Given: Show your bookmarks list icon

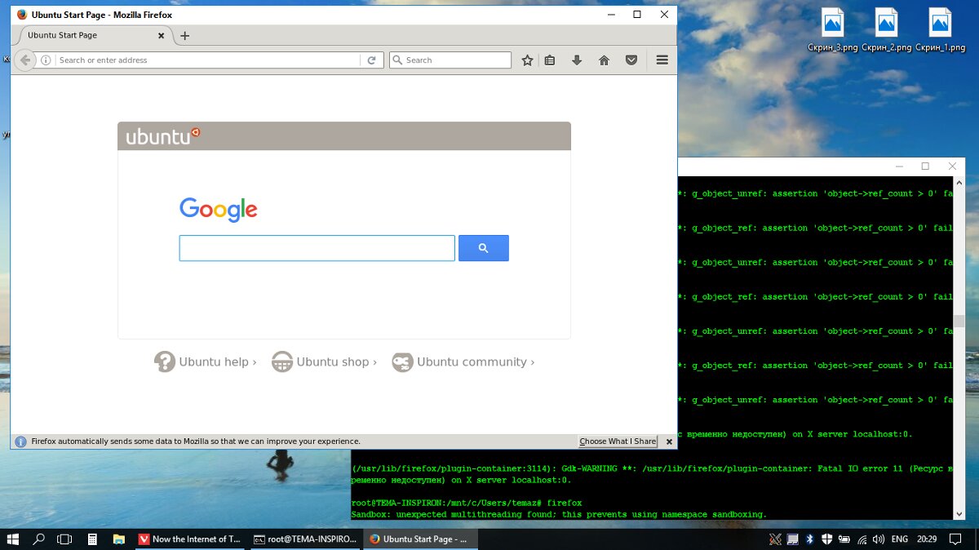Looking at the screenshot, I should click(550, 60).
